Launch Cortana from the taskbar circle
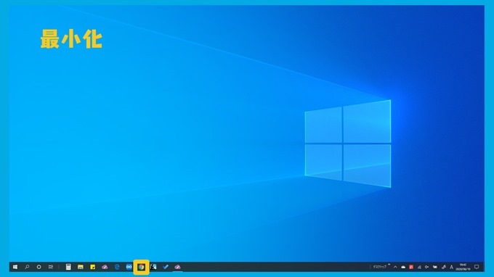This screenshot has height=277, width=494. click(x=39, y=267)
